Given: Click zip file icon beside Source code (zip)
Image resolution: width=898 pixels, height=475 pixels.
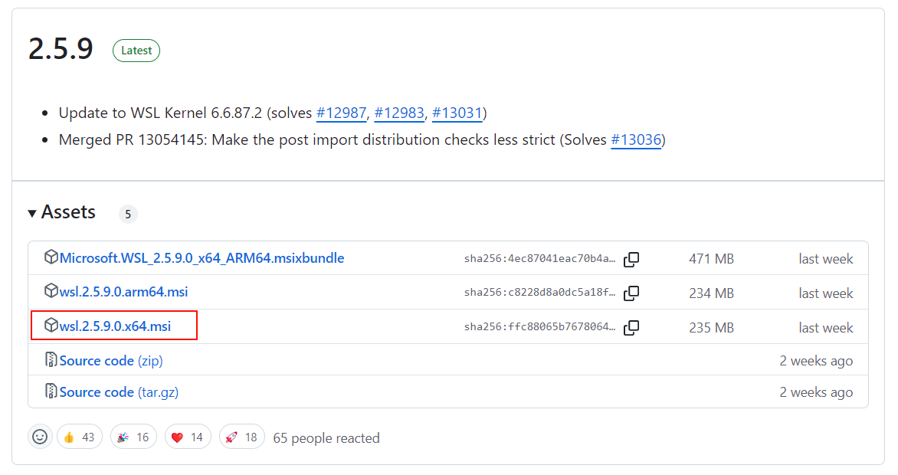Looking at the screenshot, I should tap(51, 360).
